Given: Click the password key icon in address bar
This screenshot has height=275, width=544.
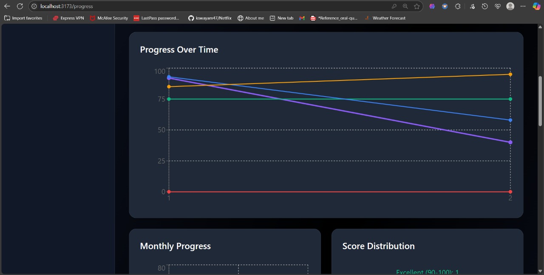Looking at the screenshot, I should pyautogui.click(x=394, y=6).
